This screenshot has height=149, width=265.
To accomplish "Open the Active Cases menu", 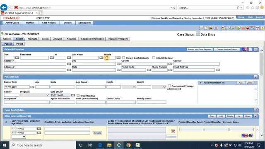I will pos(12,23).
